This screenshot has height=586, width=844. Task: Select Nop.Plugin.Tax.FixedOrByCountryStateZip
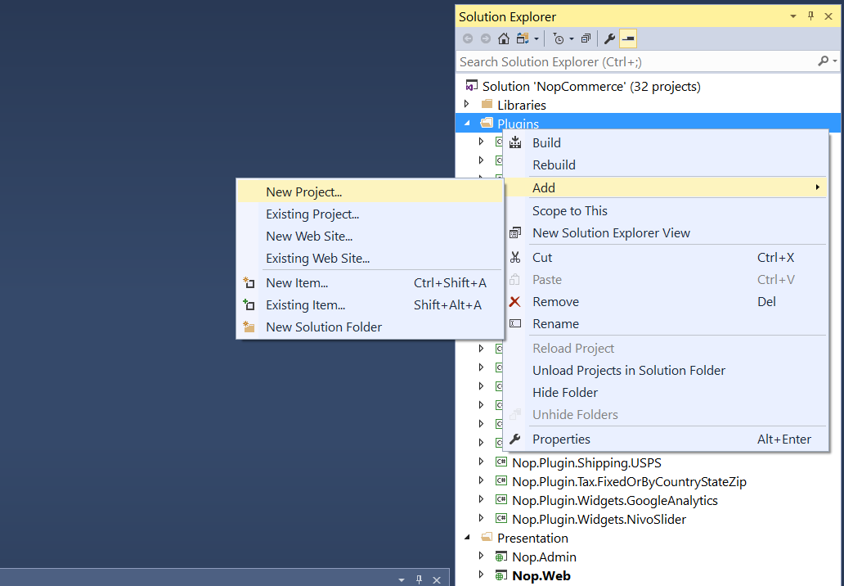click(629, 481)
